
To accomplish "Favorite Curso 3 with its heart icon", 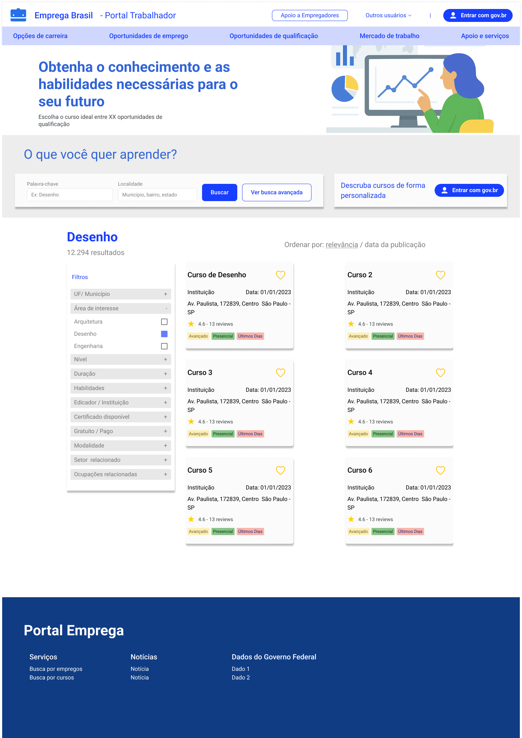I will [280, 373].
